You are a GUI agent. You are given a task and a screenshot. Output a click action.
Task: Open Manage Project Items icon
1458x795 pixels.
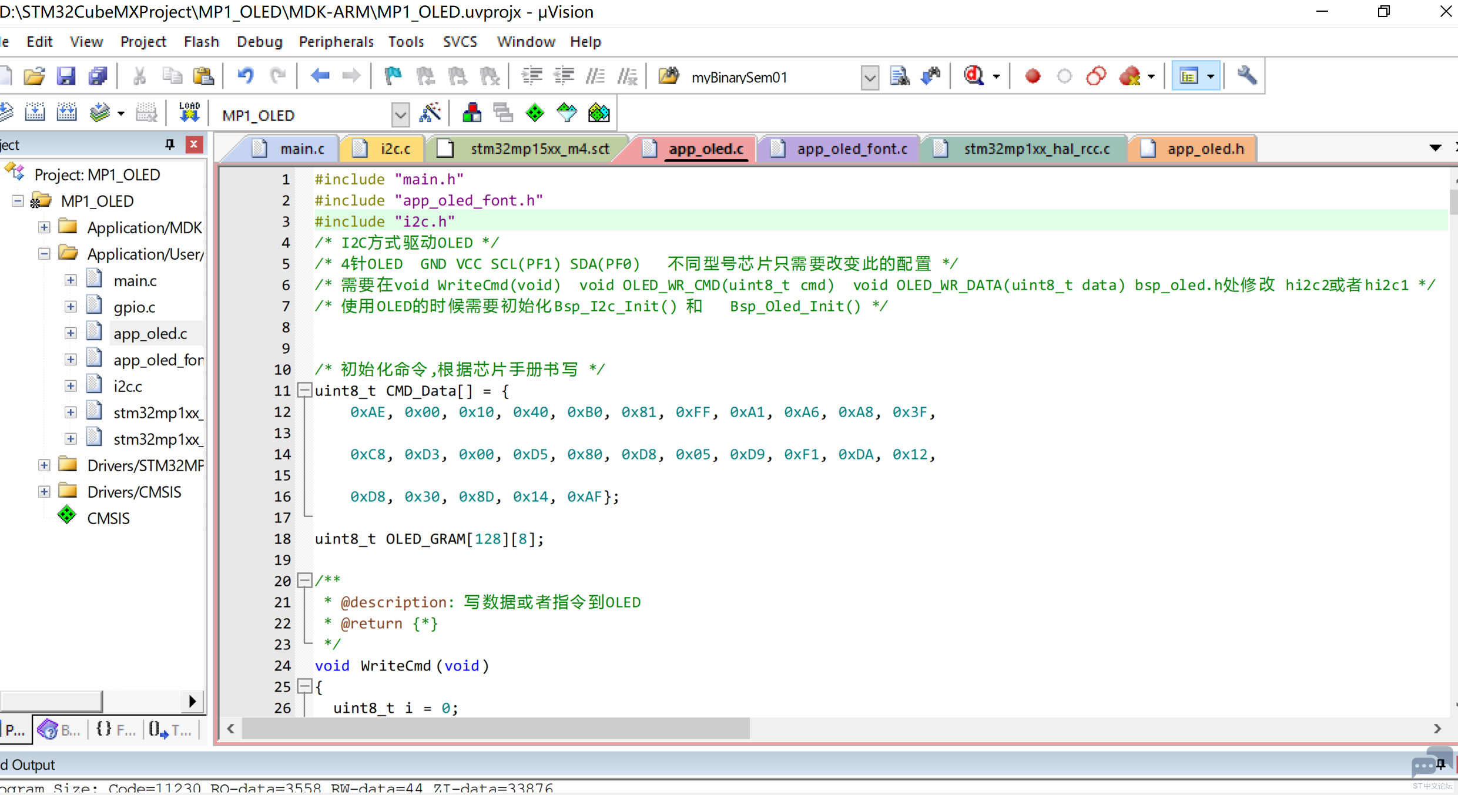472,113
